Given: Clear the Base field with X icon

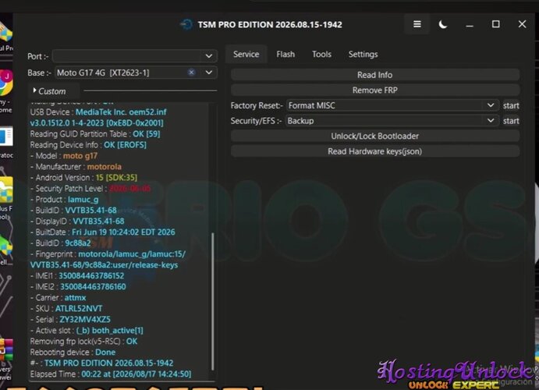Looking at the screenshot, I should point(191,73).
